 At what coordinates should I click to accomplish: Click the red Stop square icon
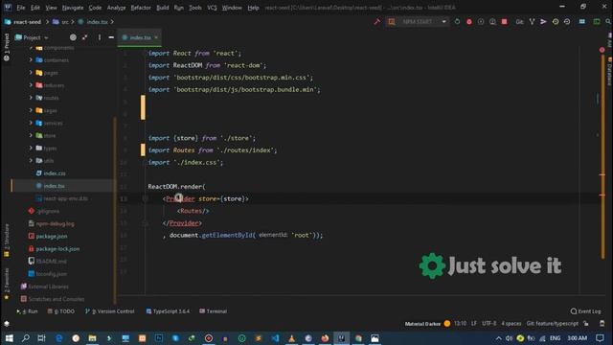coord(505,22)
